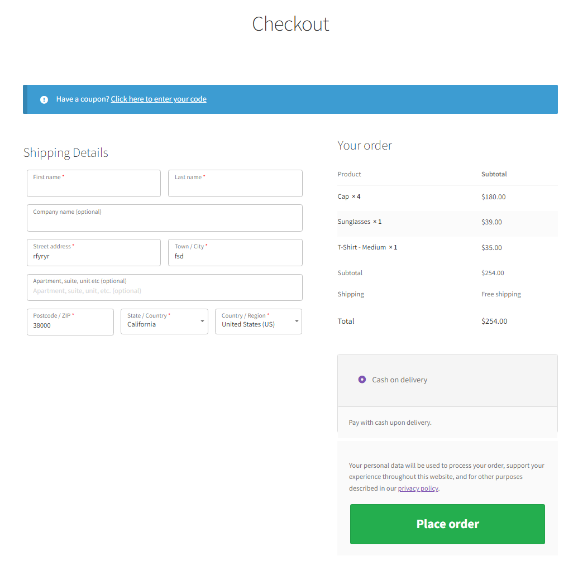Click the Apartment, suite, unit field

tap(164, 287)
